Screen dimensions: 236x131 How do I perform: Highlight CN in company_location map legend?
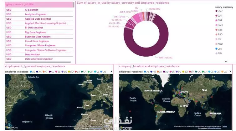(x=217, y=72)
